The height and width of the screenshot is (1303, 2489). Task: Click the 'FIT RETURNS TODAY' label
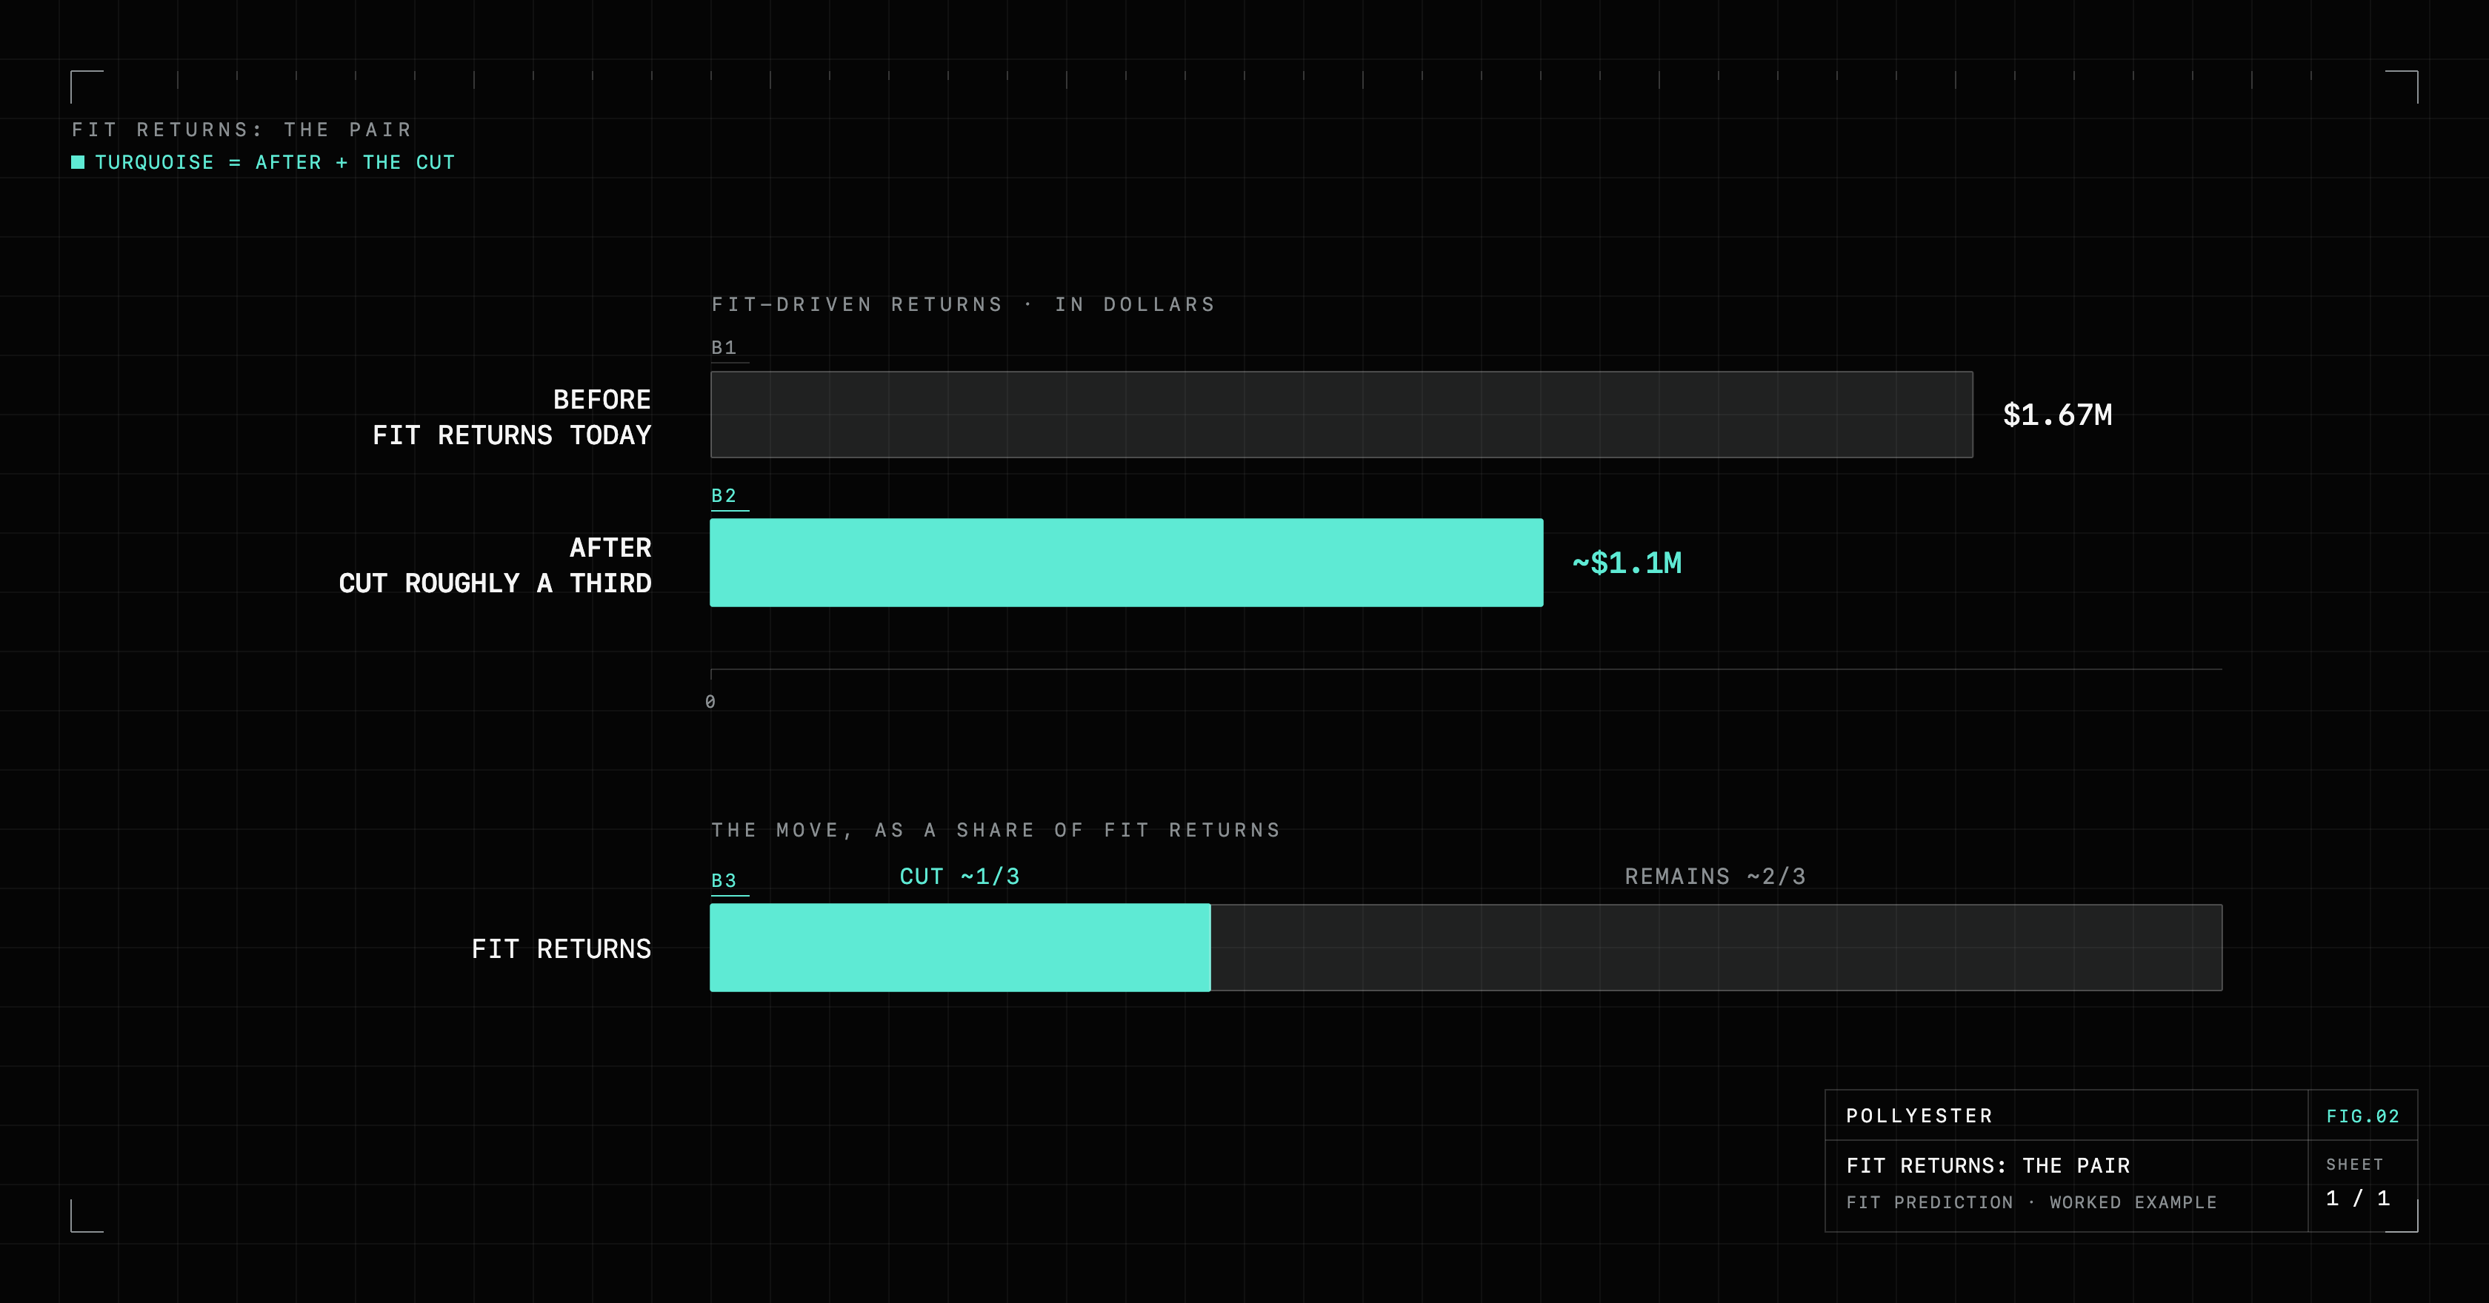[512, 435]
